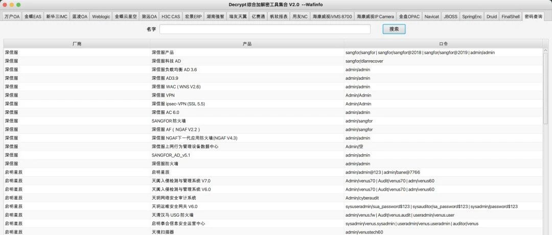Select the 新华三IMC tab
The image size is (552, 235).
56,16
